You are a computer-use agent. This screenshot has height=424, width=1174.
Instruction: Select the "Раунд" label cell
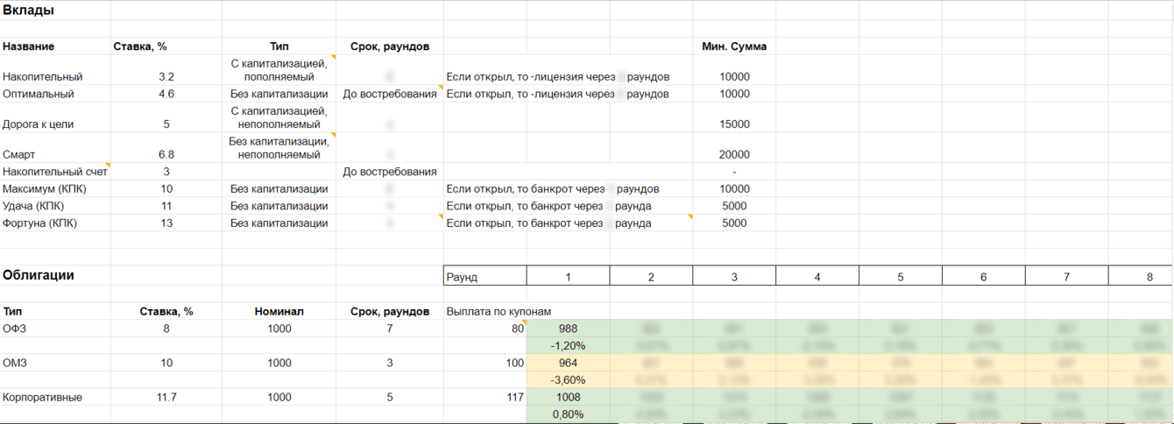tap(463, 277)
